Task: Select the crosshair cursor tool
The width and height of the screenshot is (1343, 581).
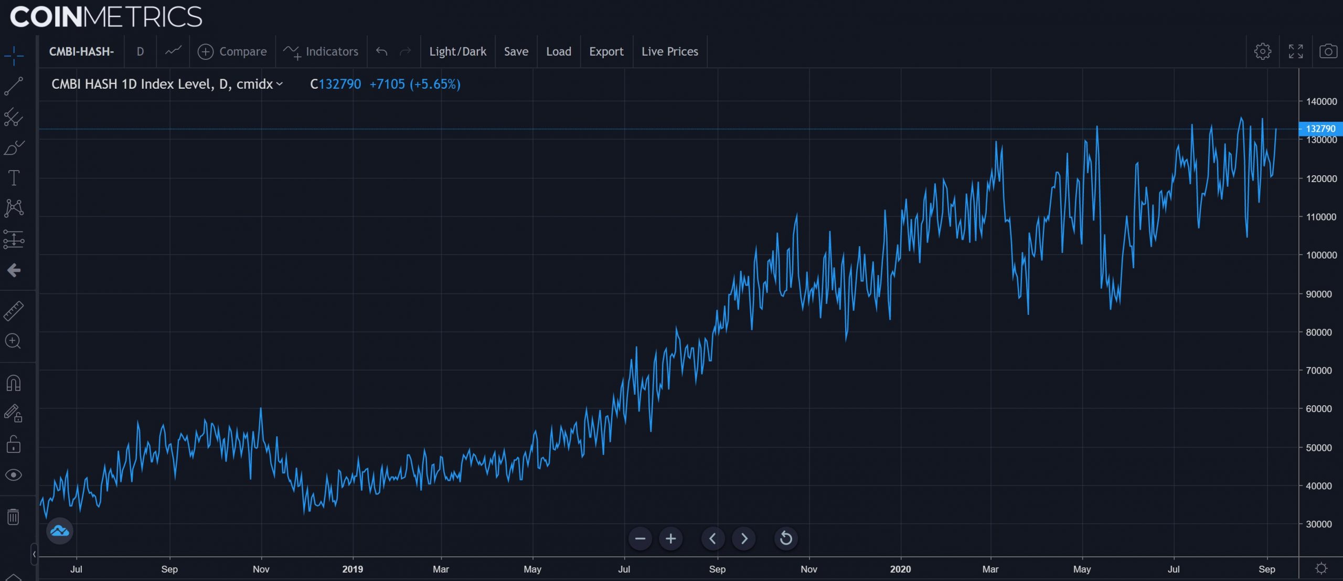Action: [x=14, y=55]
